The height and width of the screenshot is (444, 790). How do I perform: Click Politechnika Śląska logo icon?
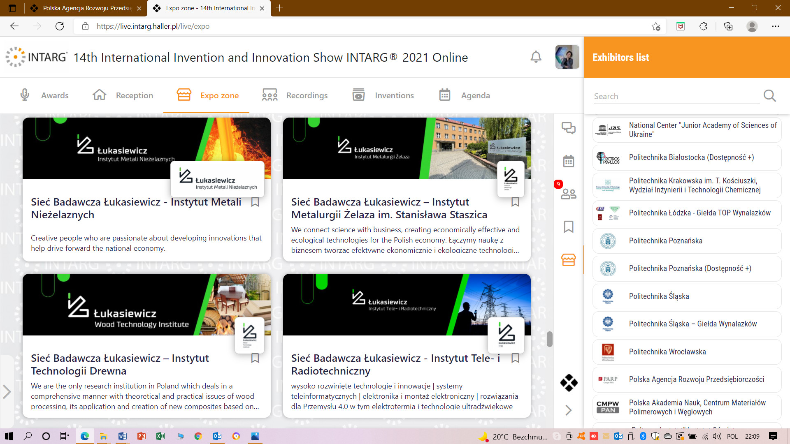click(x=608, y=296)
